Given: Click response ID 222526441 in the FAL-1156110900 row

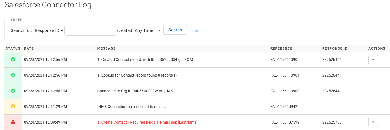Looking at the screenshot, I should pos(332,91).
